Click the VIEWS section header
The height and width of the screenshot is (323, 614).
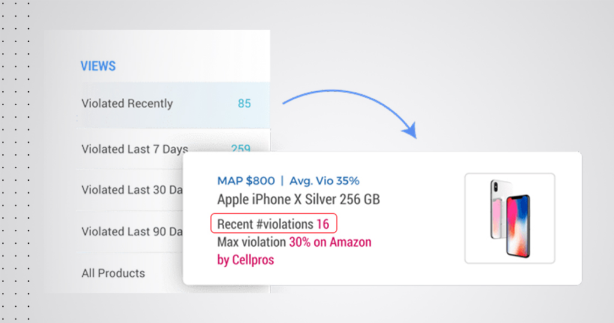[x=98, y=66]
